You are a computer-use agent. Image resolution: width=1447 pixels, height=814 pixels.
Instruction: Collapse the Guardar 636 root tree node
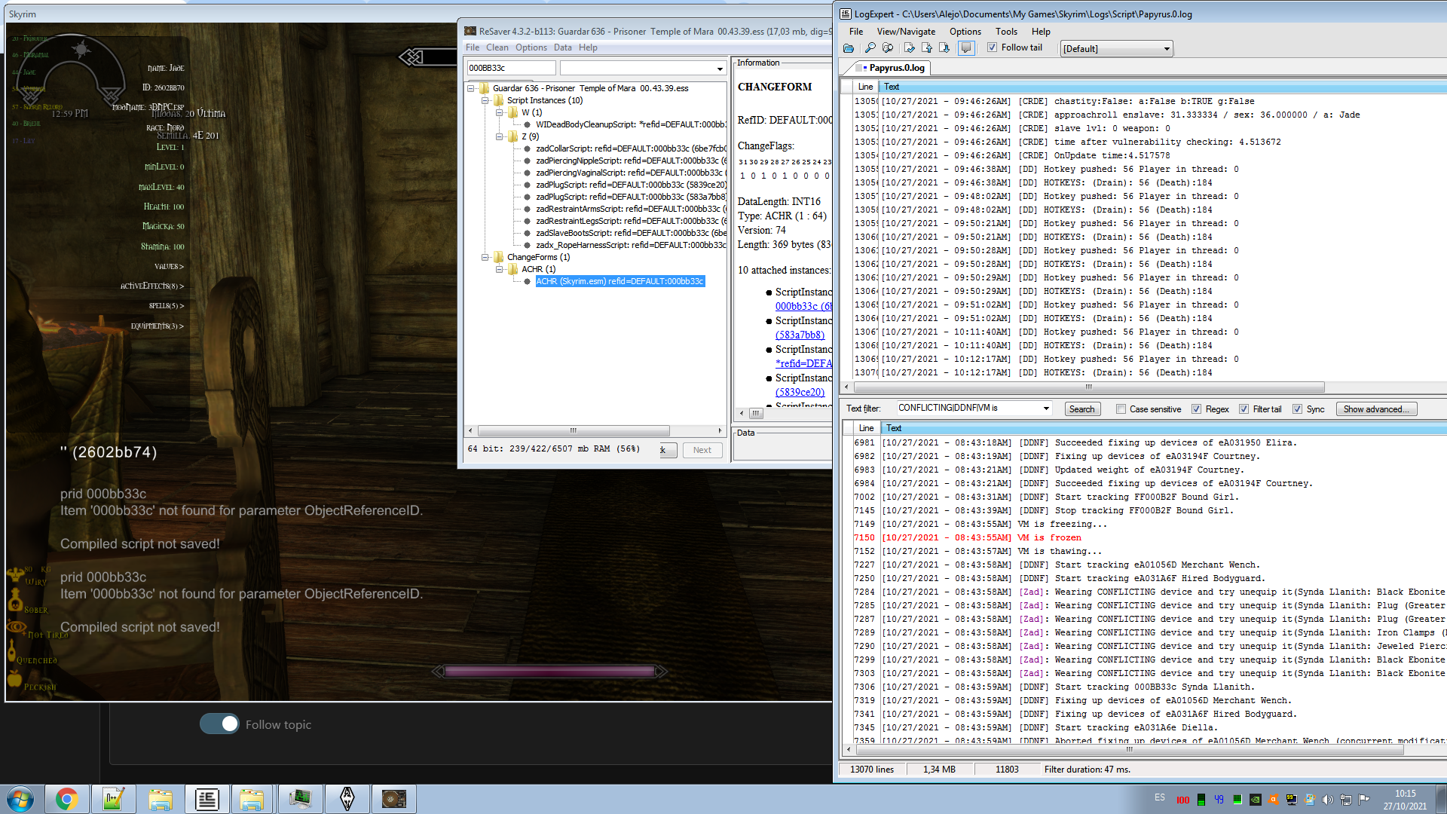(x=471, y=88)
